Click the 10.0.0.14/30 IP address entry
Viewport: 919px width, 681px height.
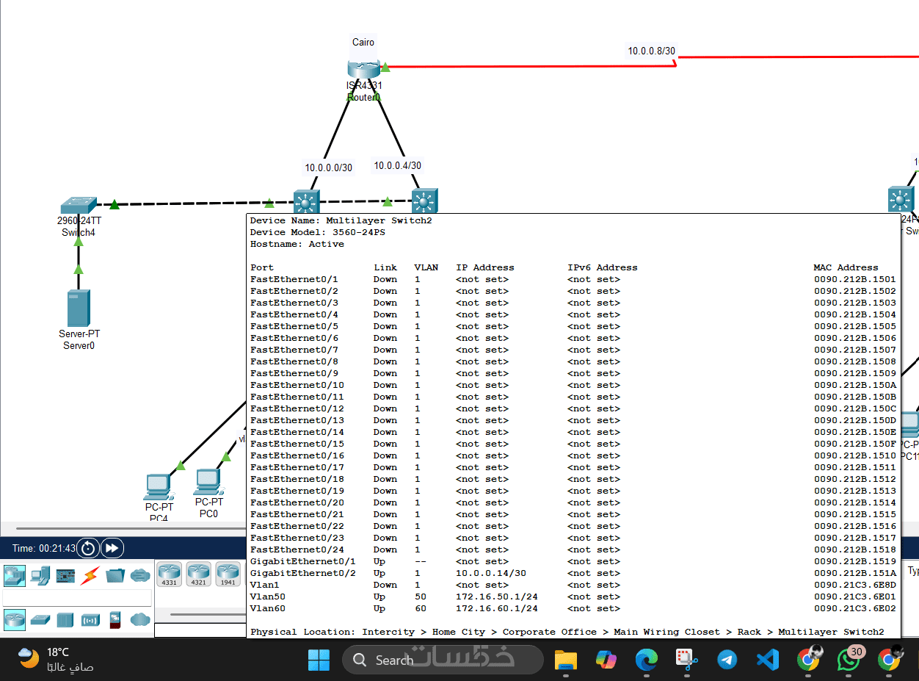(491, 573)
